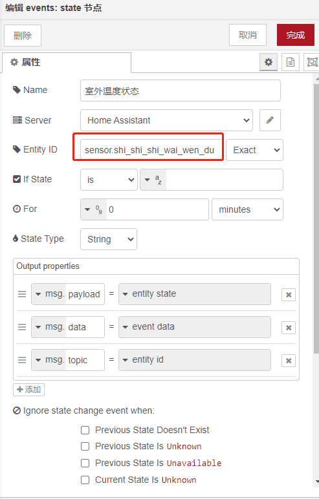Screen dimensions: 319x499
Task: Grab the msg.payload row reorder handle
Action: (22, 294)
